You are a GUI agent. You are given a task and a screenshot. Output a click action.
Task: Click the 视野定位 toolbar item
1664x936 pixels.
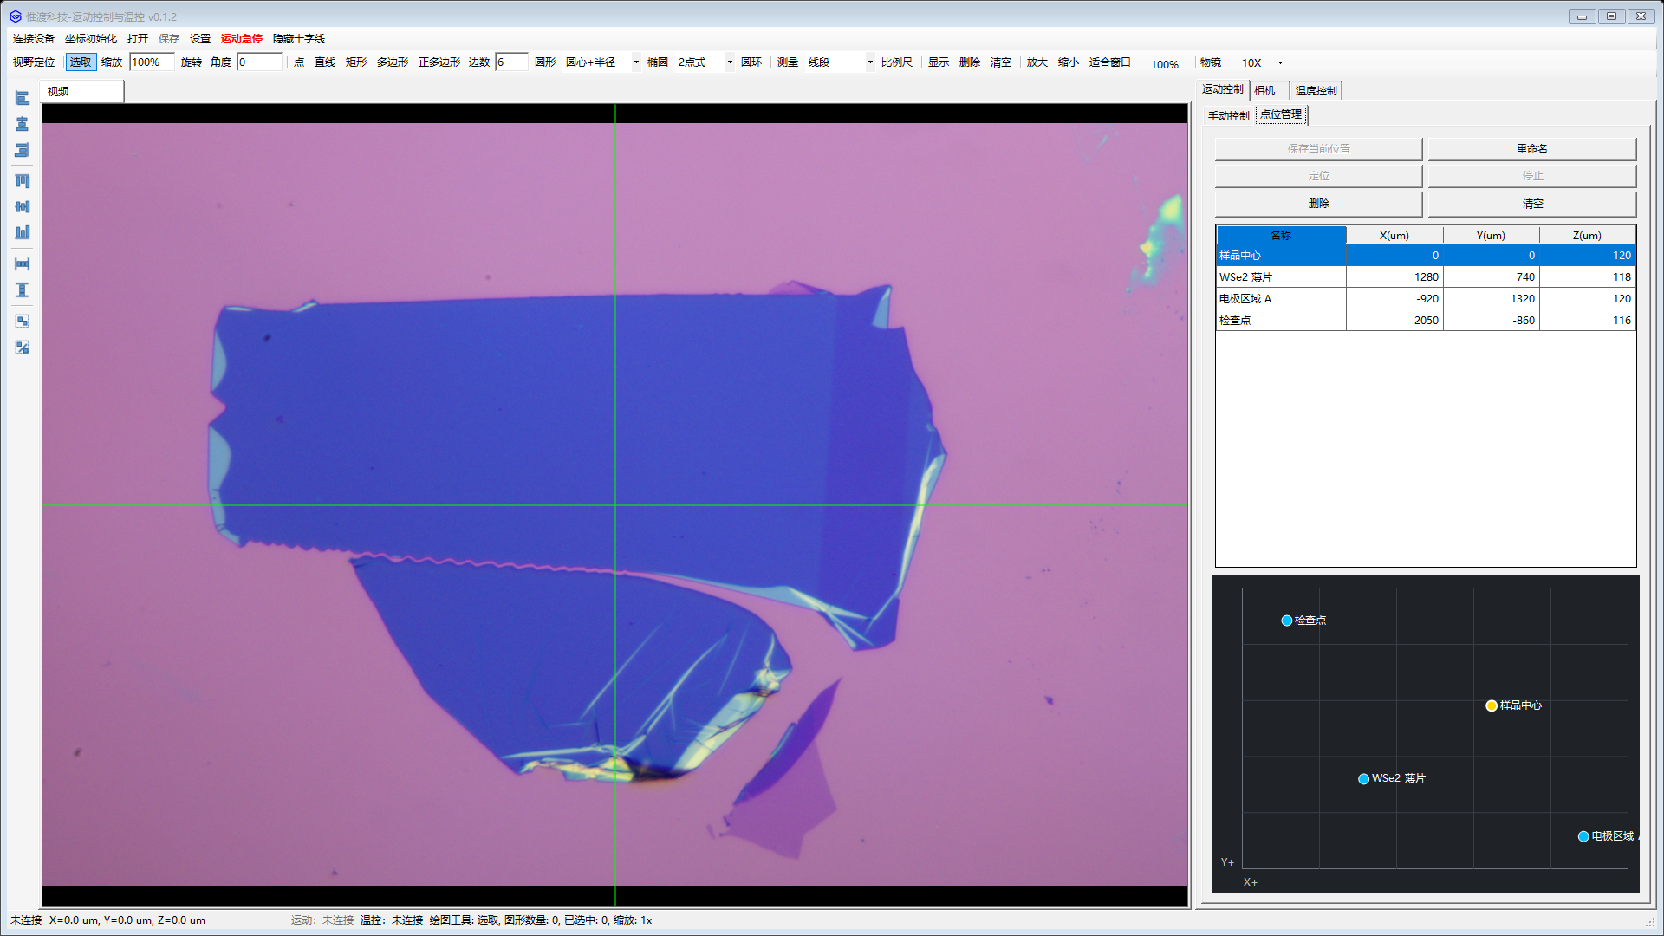click(34, 62)
